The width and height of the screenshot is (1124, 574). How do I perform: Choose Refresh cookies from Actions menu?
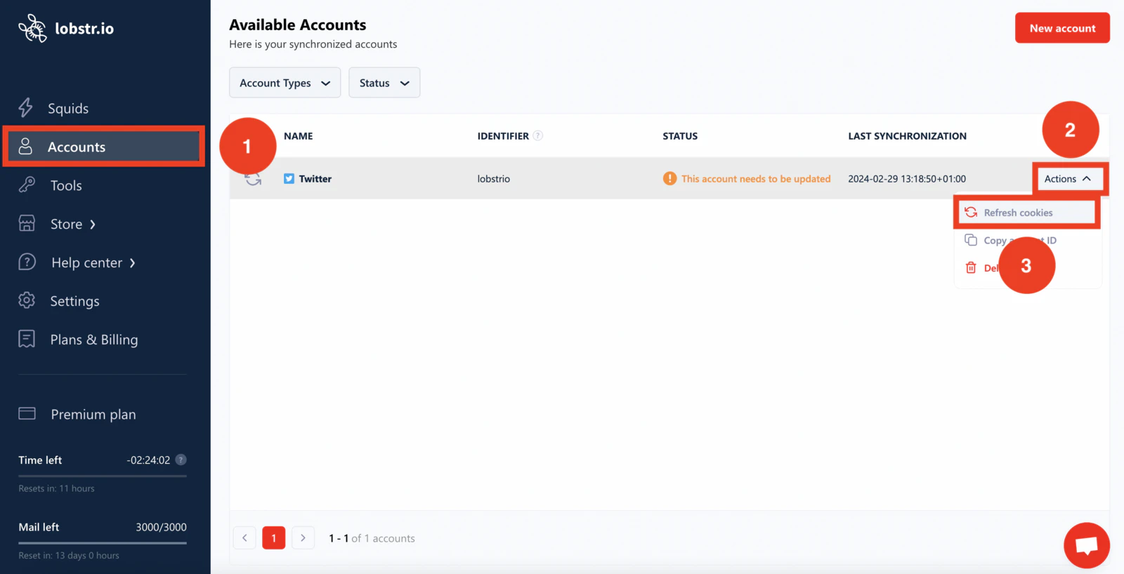pos(1027,213)
